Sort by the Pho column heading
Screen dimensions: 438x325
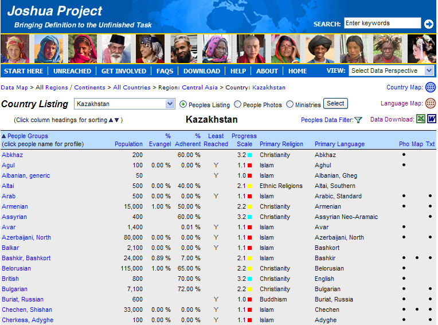[x=404, y=144]
